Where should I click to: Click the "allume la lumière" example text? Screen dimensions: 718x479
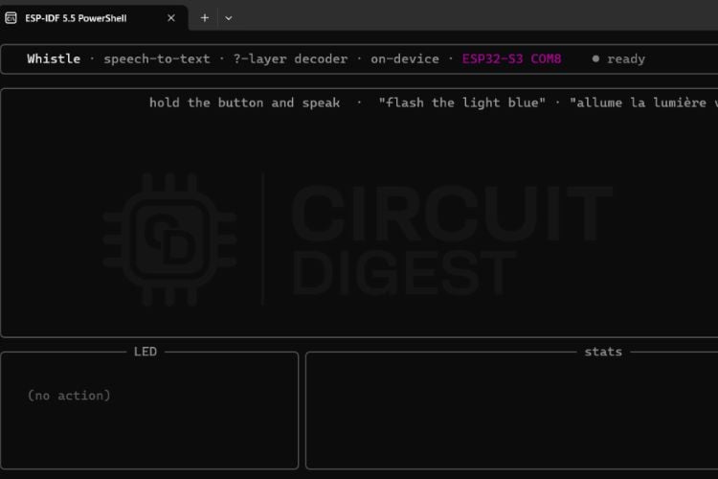coord(643,103)
